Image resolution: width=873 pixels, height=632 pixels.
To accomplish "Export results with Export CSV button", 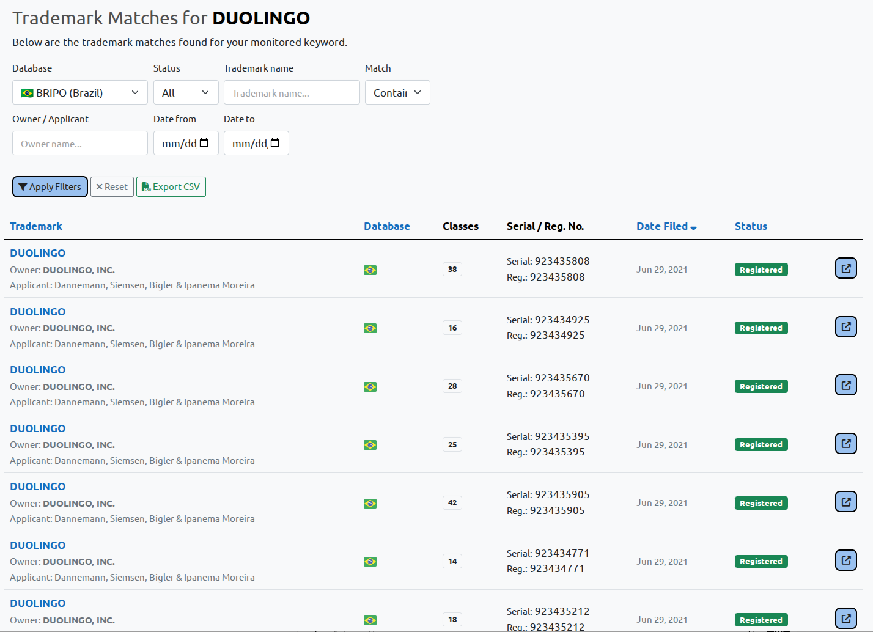I will [x=171, y=187].
